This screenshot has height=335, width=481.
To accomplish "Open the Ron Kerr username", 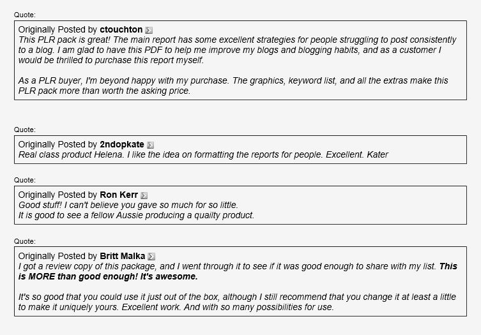I will 119,195.
